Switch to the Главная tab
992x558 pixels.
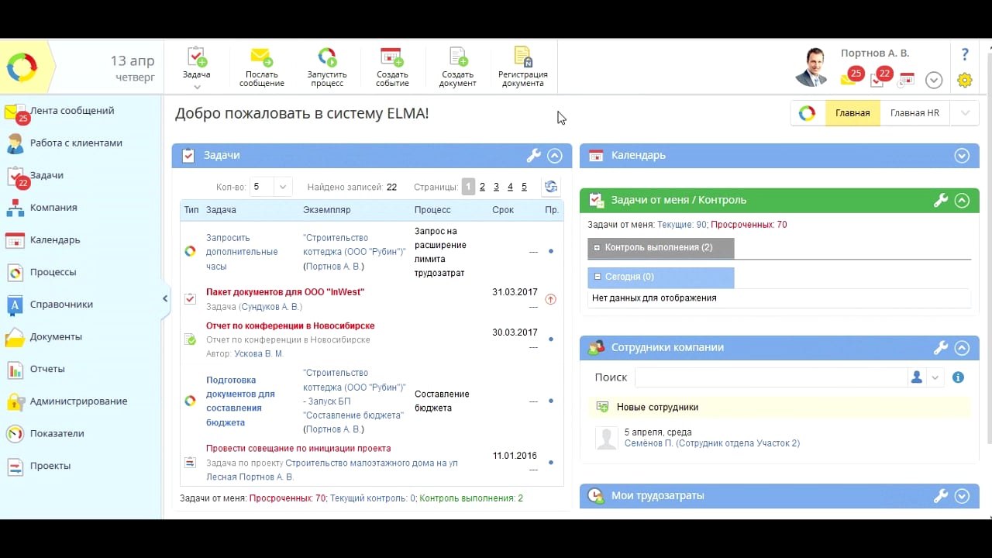click(x=852, y=113)
